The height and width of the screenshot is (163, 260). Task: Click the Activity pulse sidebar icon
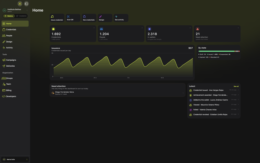click(x=4, y=48)
